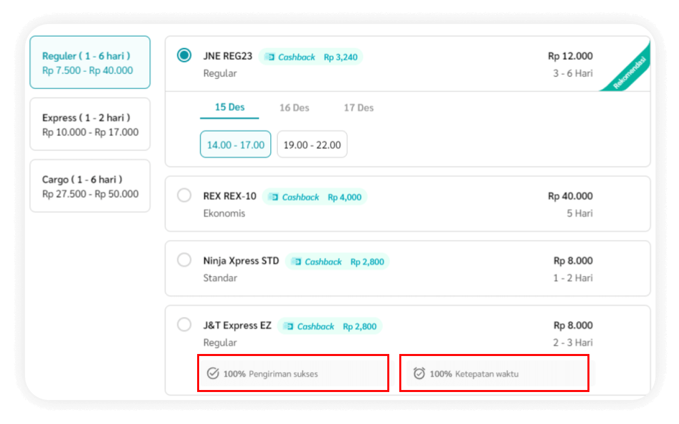The height and width of the screenshot is (424, 679).
Task: Click the Standar service label
Action: tap(220, 278)
